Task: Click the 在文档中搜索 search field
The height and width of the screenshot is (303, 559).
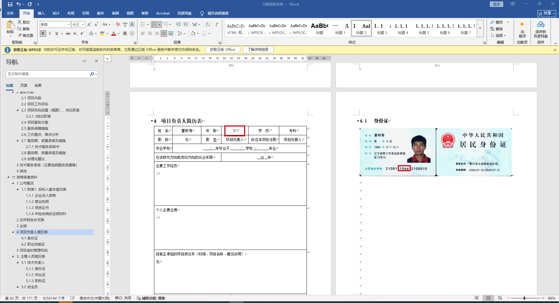Action: [x=48, y=74]
